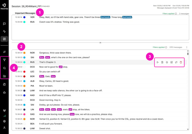Click the session title '26_R04Miami_FP1'
The image size is (192, 134).
coord(32,6)
